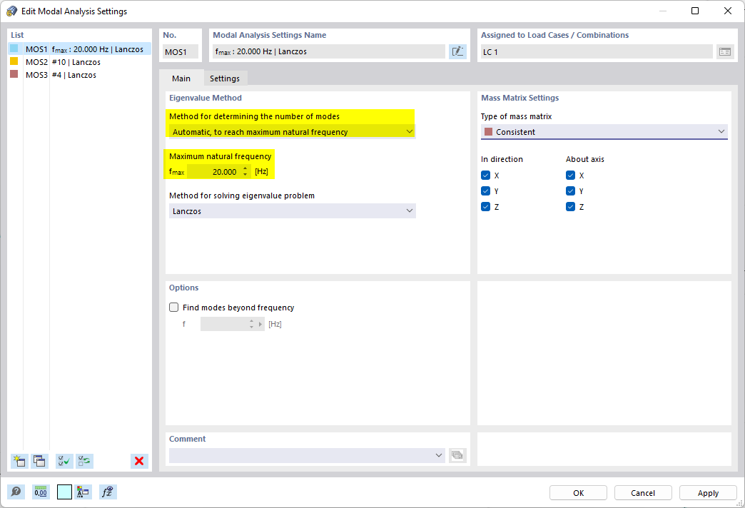
Task: Switch to the Main tab
Action: tap(181, 78)
